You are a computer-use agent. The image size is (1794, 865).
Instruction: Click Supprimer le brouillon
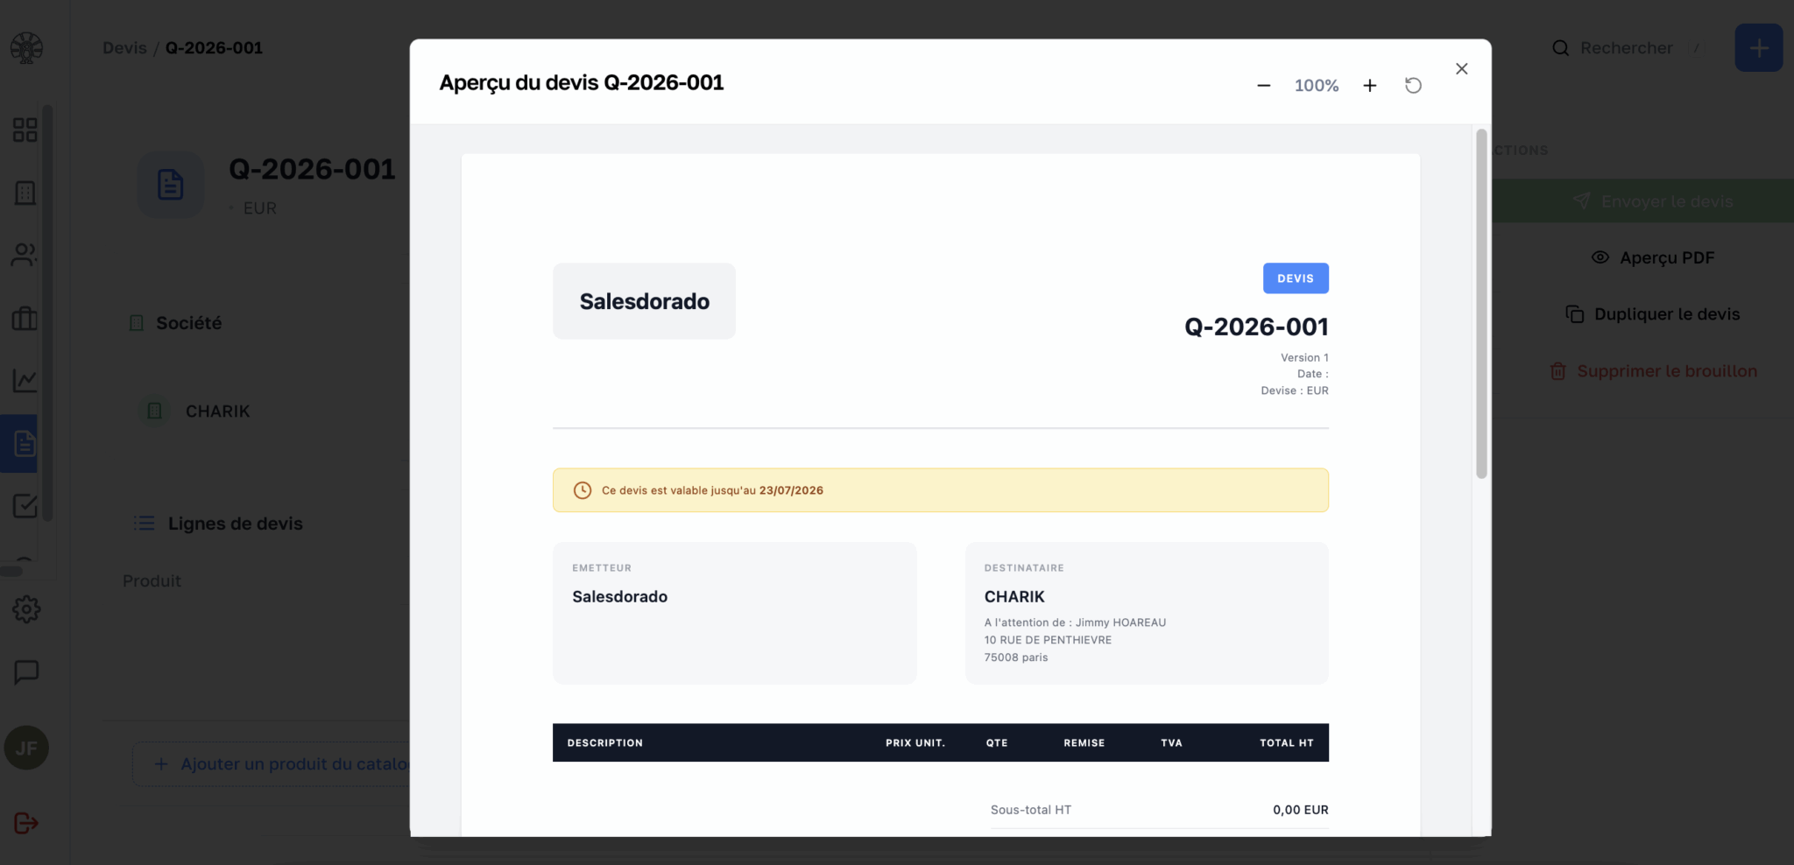point(1652,371)
